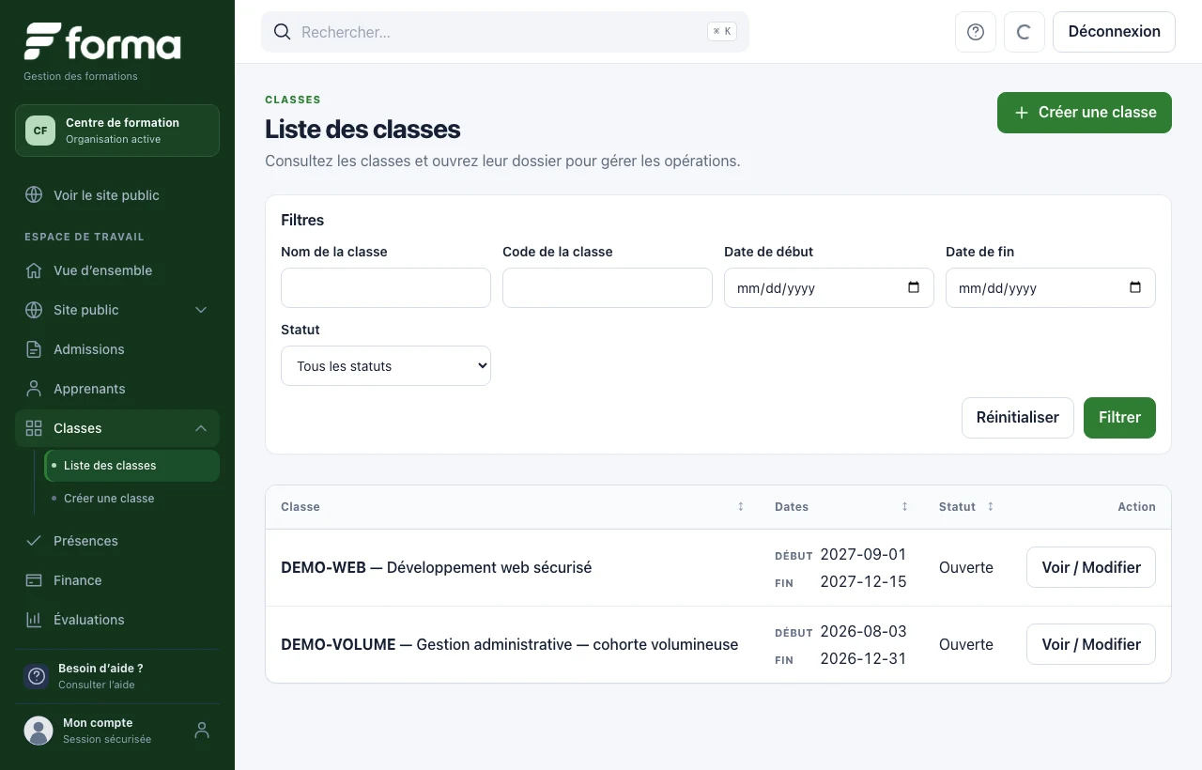Open the Apprenants section
Viewport: 1202px width, 770px height.
point(117,389)
